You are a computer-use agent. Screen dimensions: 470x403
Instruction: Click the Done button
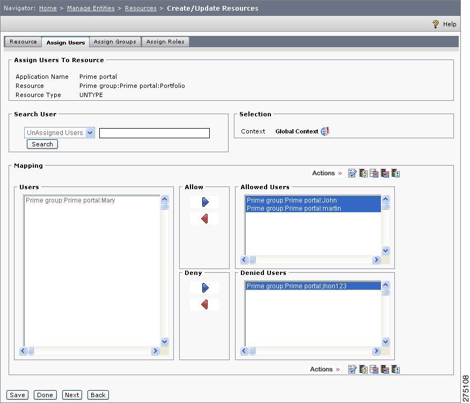point(45,395)
